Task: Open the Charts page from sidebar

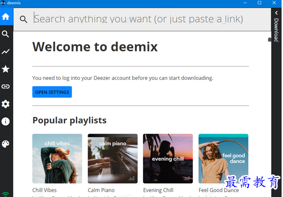Action: (x=6, y=51)
